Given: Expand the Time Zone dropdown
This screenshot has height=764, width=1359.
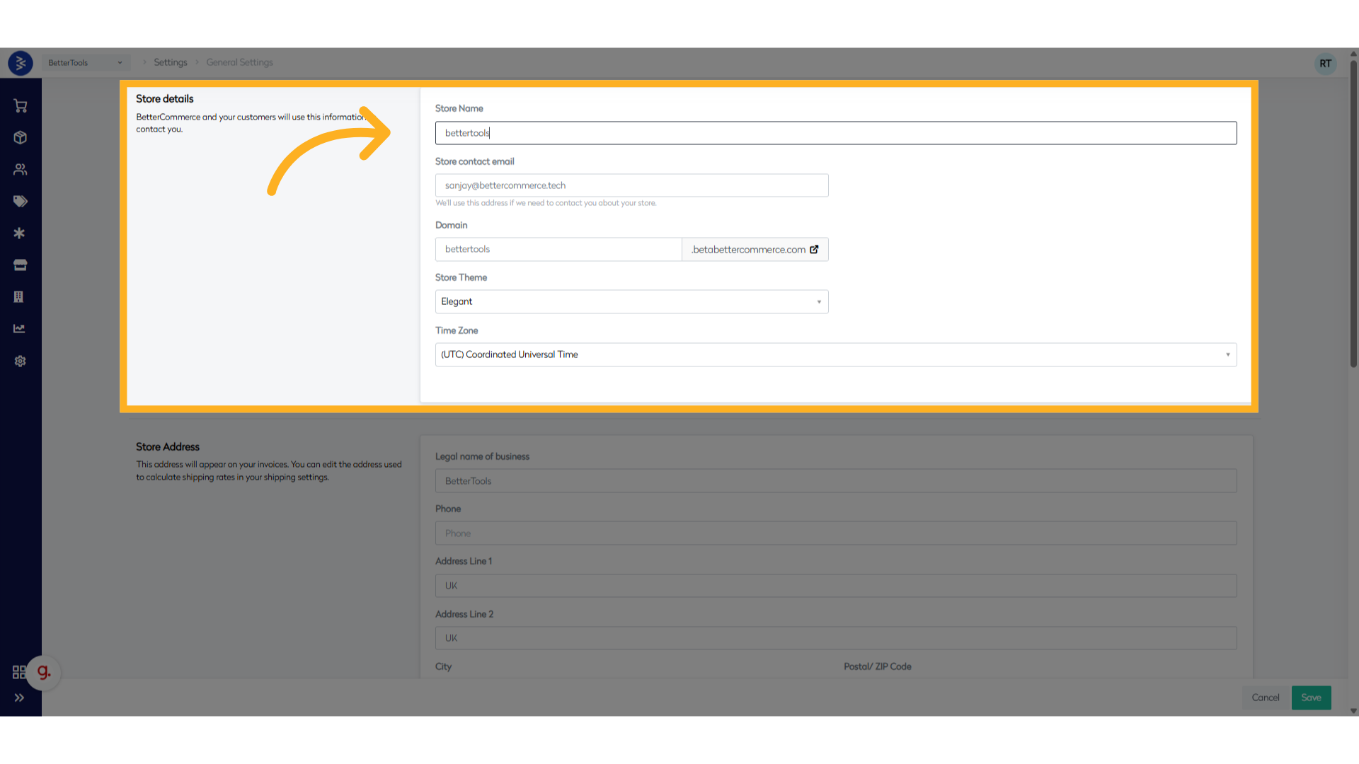Looking at the screenshot, I should coord(835,354).
